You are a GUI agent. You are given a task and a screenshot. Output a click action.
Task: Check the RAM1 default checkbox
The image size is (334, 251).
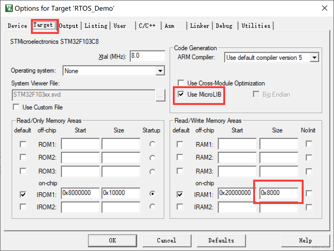coord(180,144)
